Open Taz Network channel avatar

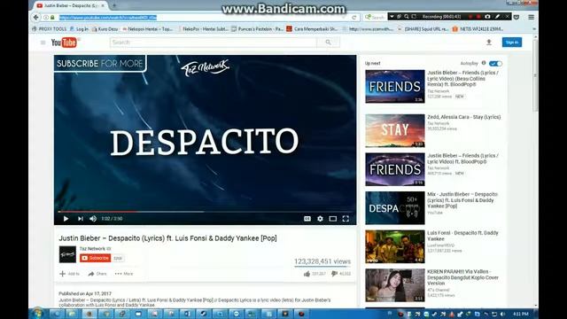pos(67,254)
